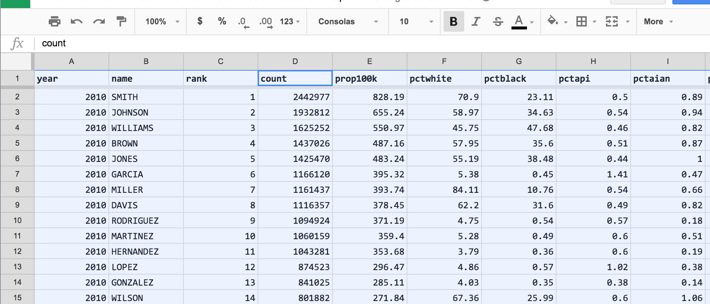
Task: Select column D header
Action: [295, 61]
